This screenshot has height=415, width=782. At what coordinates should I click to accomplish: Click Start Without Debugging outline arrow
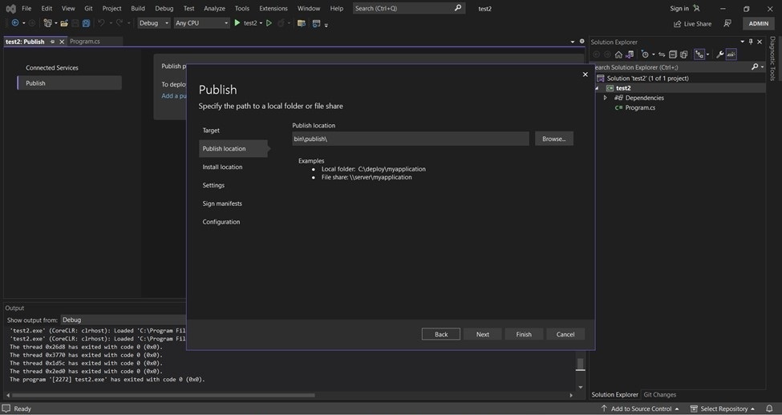click(x=269, y=23)
